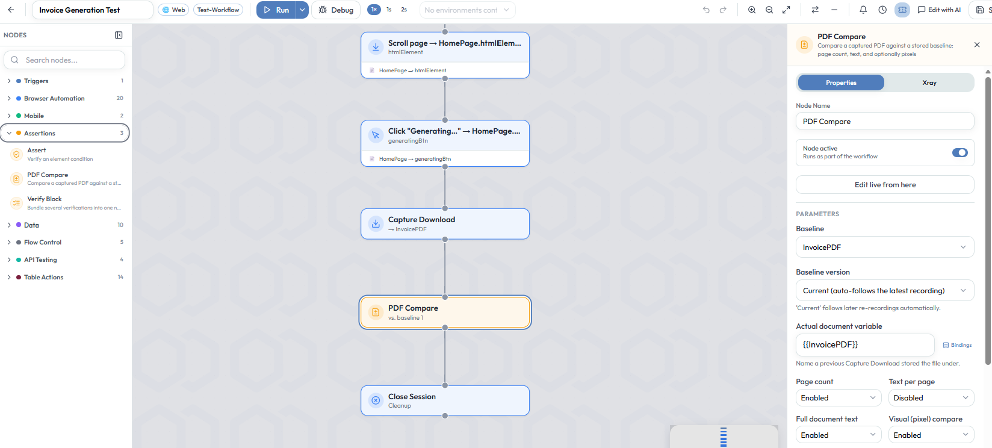Open Edit with AI
Image resolution: width=992 pixels, height=448 pixels.
click(939, 10)
